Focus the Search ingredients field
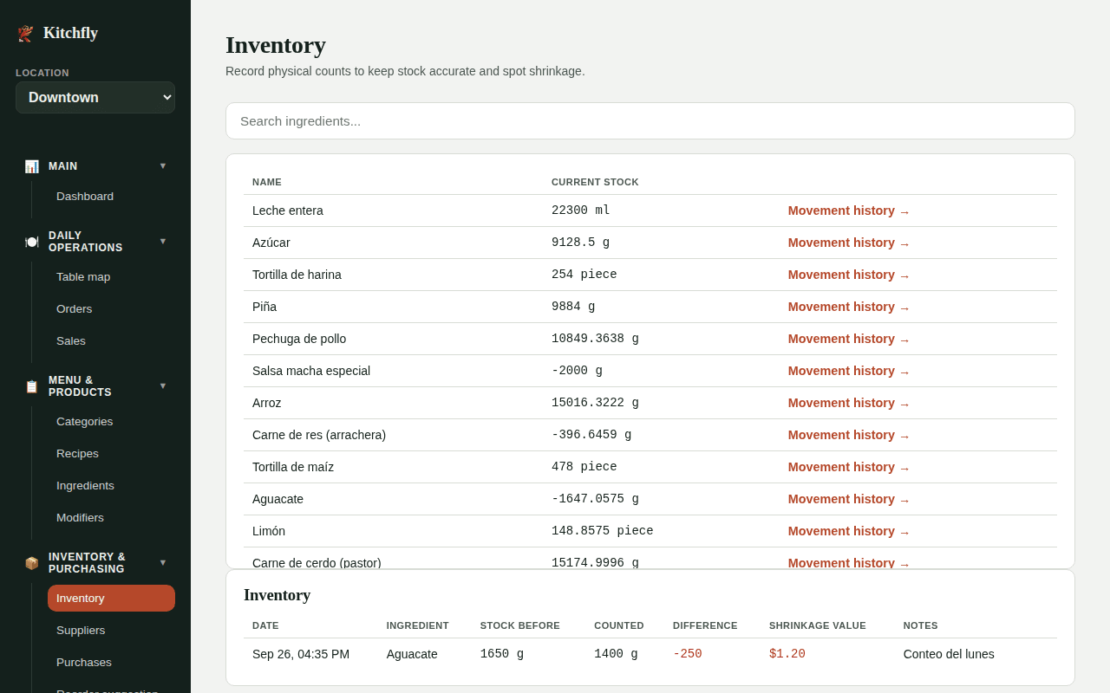 (x=650, y=121)
